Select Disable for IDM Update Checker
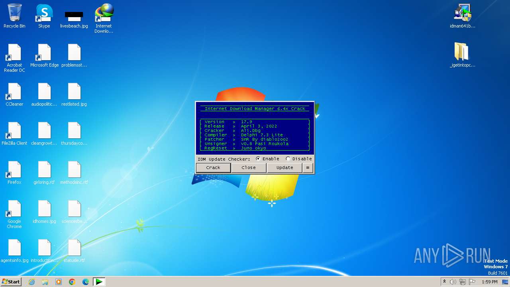The width and height of the screenshot is (510, 287). (x=299, y=159)
